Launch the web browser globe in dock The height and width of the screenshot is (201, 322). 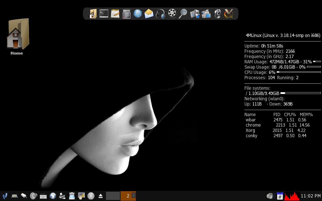click(138, 14)
